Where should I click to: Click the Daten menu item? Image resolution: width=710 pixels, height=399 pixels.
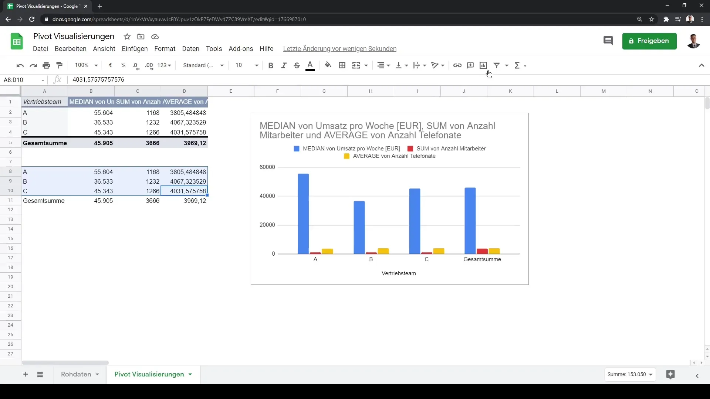(x=191, y=48)
